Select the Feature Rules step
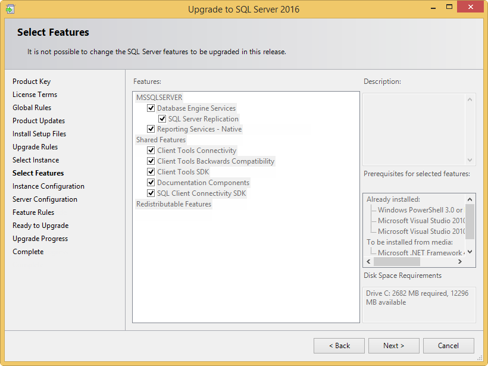The image size is (488, 366). click(x=33, y=212)
